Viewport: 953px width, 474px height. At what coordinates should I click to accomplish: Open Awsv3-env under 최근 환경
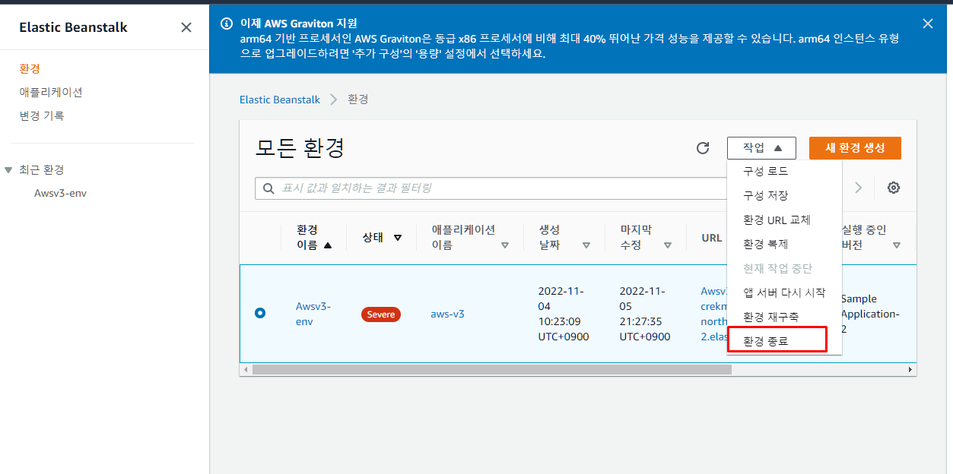[x=60, y=193]
